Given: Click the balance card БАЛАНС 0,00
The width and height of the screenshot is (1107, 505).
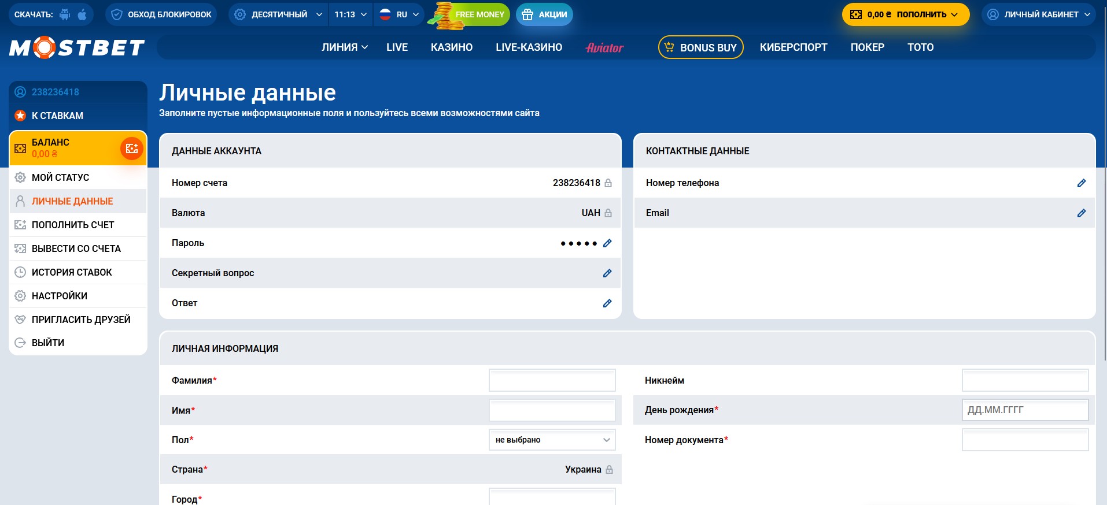Looking at the screenshot, I should pos(78,148).
